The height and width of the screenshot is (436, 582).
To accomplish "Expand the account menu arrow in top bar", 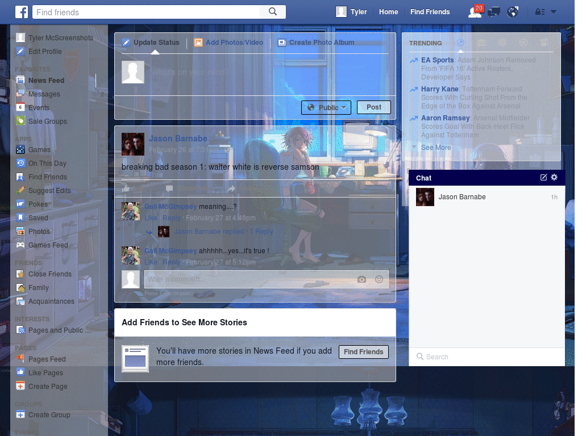I will 554,12.
